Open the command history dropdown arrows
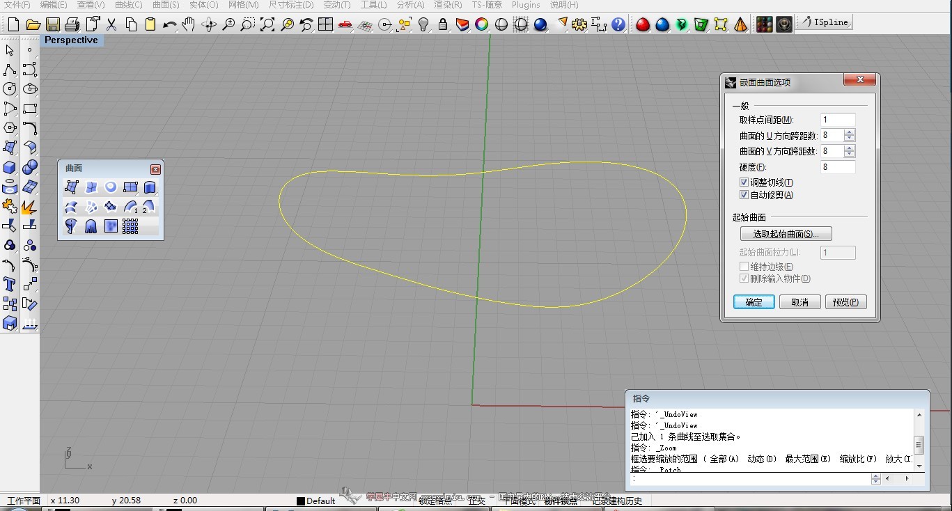952x511 pixels. click(x=876, y=479)
